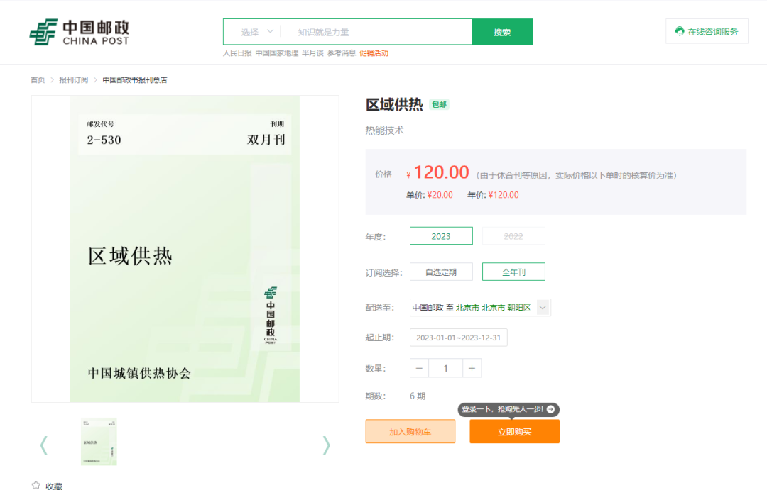Click the 区域供热 cover thumbnail
The width and height of the screenshot is (767, 490).
[99, 441]
